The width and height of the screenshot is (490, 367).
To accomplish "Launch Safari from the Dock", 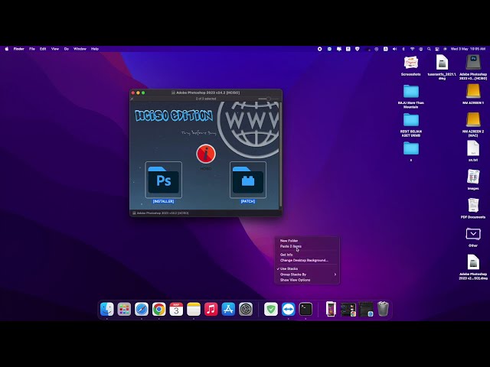I will pyautogui.click(x=142, y=309).
